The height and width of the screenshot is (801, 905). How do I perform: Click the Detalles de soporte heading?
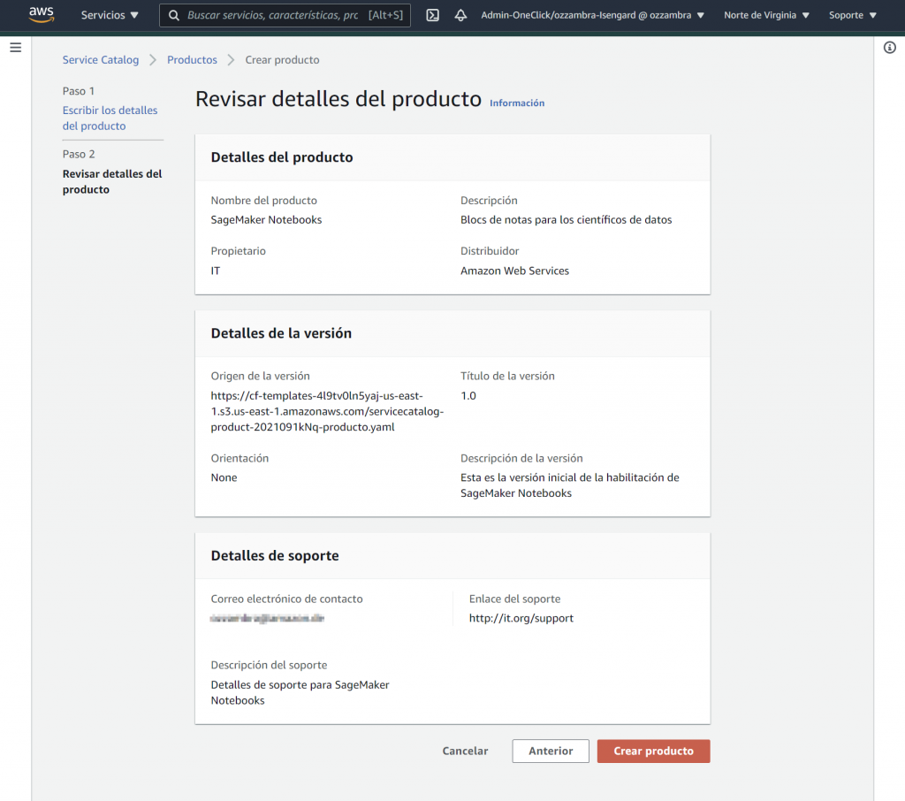(275, 555)
